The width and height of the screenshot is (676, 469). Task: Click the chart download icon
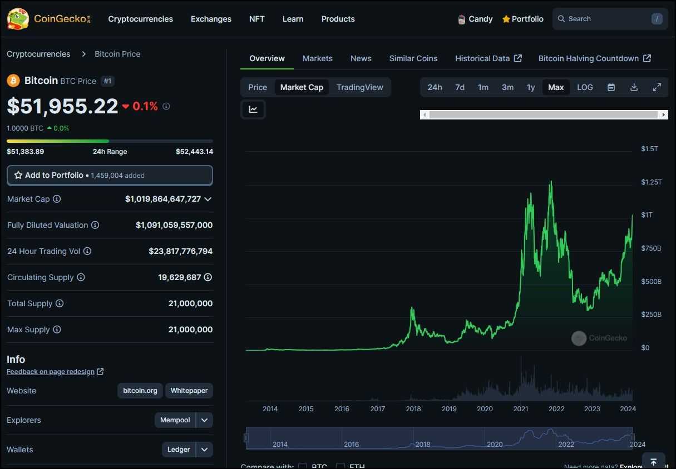(634, 87)
